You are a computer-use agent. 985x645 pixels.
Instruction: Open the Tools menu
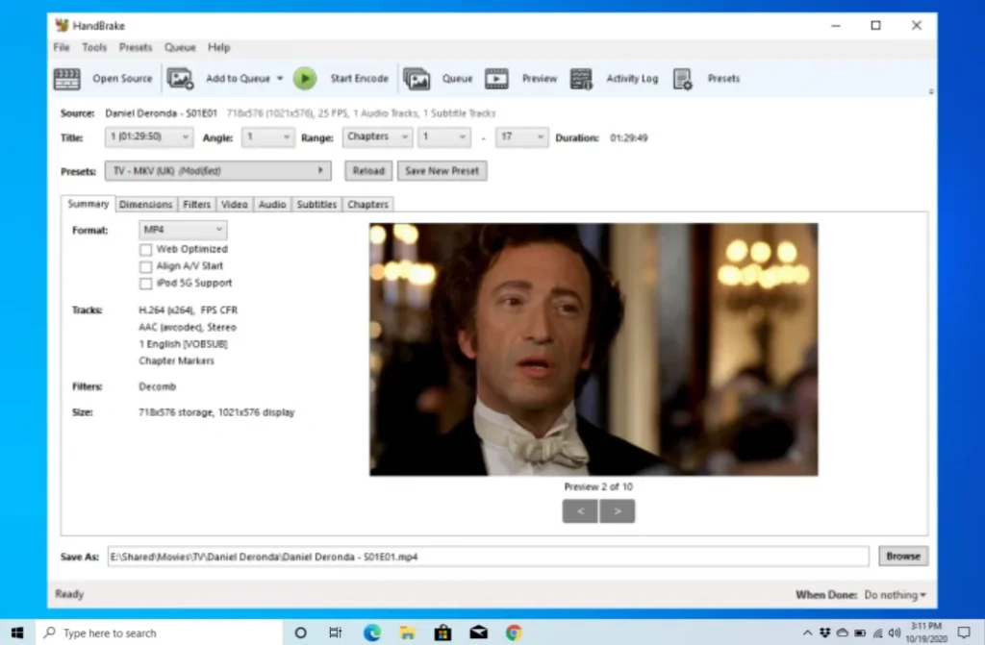click(93, 47)
